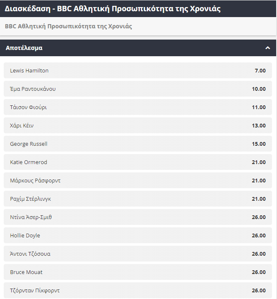Select George Russell at 15.00 odds
277x299 pixels.
(x=138, y=144)
